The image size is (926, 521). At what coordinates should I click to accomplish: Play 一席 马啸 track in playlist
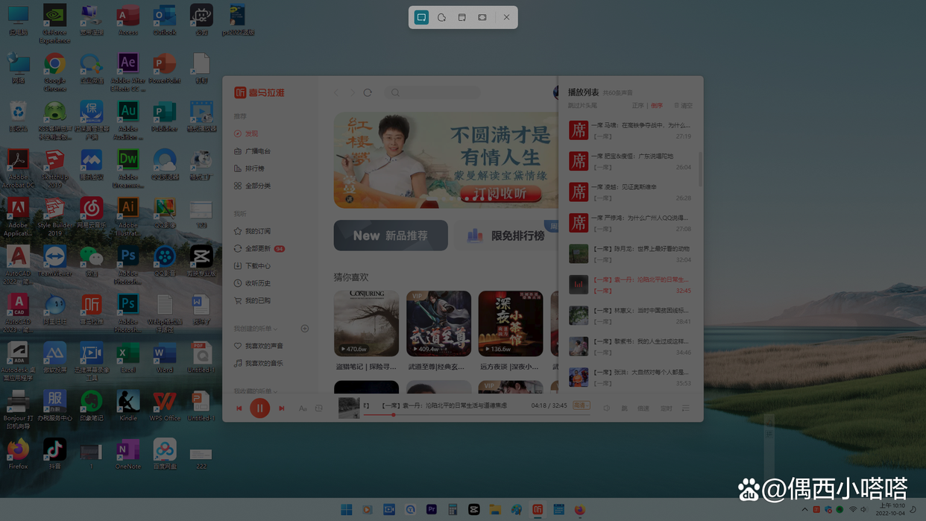click(630, 130)
